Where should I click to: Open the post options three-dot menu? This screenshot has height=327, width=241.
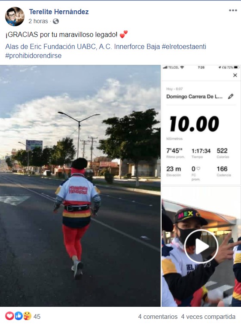pyautogui.click(x=233, y=10)
